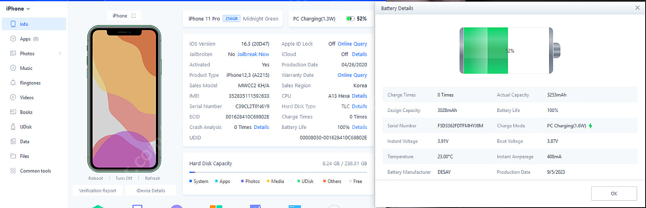Open the Common tools sidebar icon
This screenshot has height=208, width=646.
click(13, 171)
